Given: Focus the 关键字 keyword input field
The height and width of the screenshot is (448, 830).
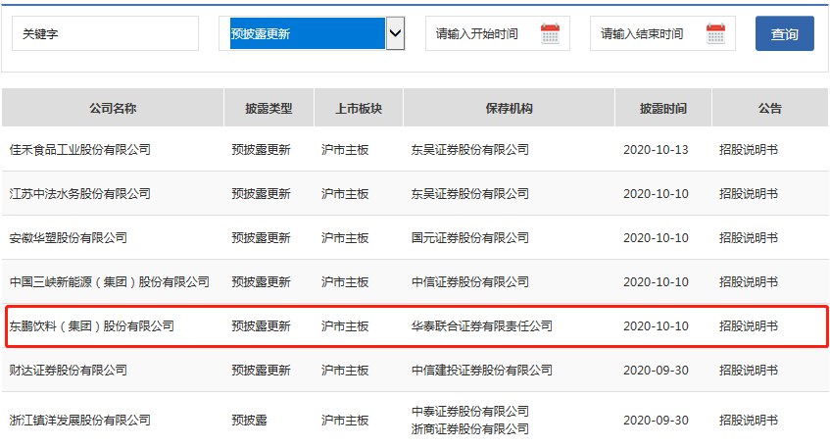Looking at the screenshot, I should tap(105, 33).
